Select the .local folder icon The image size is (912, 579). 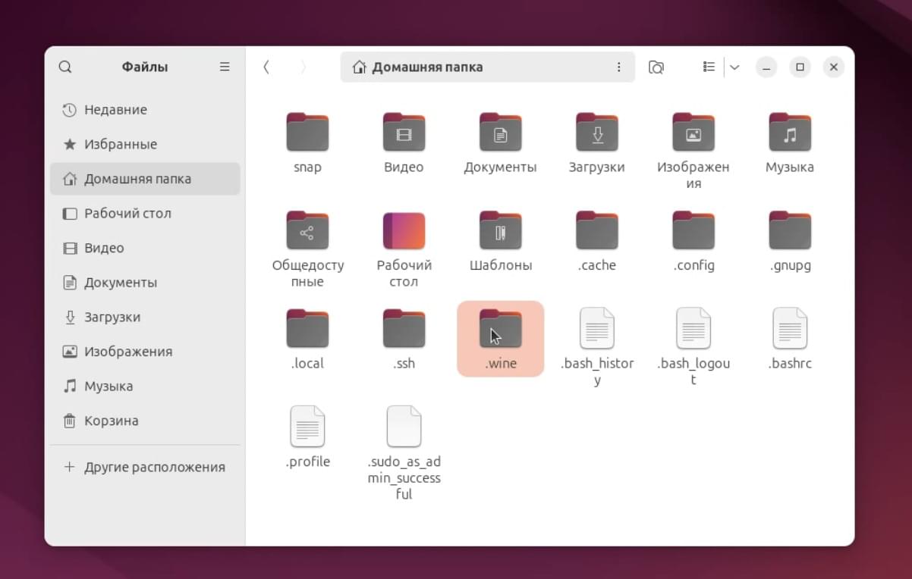point(307,328)
